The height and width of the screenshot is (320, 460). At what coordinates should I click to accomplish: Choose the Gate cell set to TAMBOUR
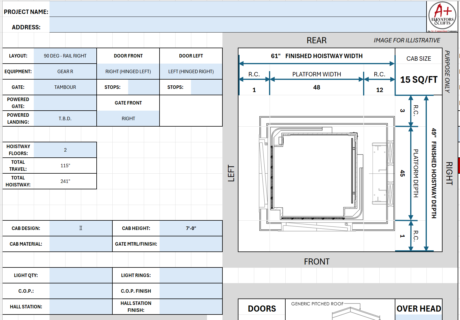[65, 87]
